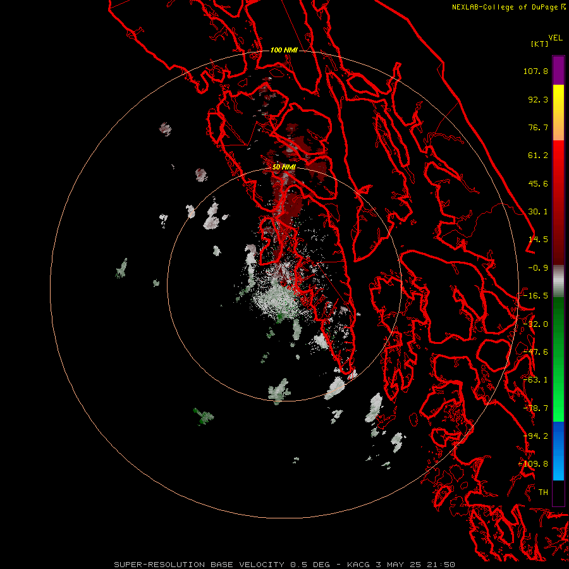
Task: Select the 45.6 velocity scale value
Action: point(538,183)
